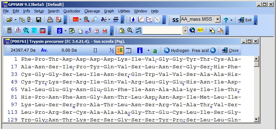Click the Free acid C-terminal button
This screenshot has height=130, width=276.
point(204,50)
